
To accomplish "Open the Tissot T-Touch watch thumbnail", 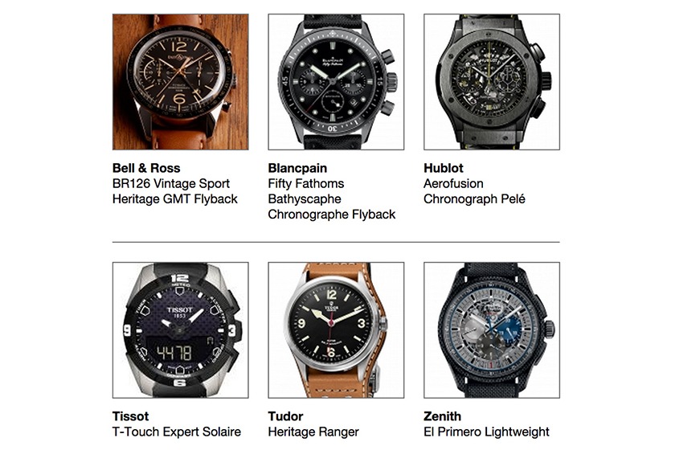I will tap(180, 329).
